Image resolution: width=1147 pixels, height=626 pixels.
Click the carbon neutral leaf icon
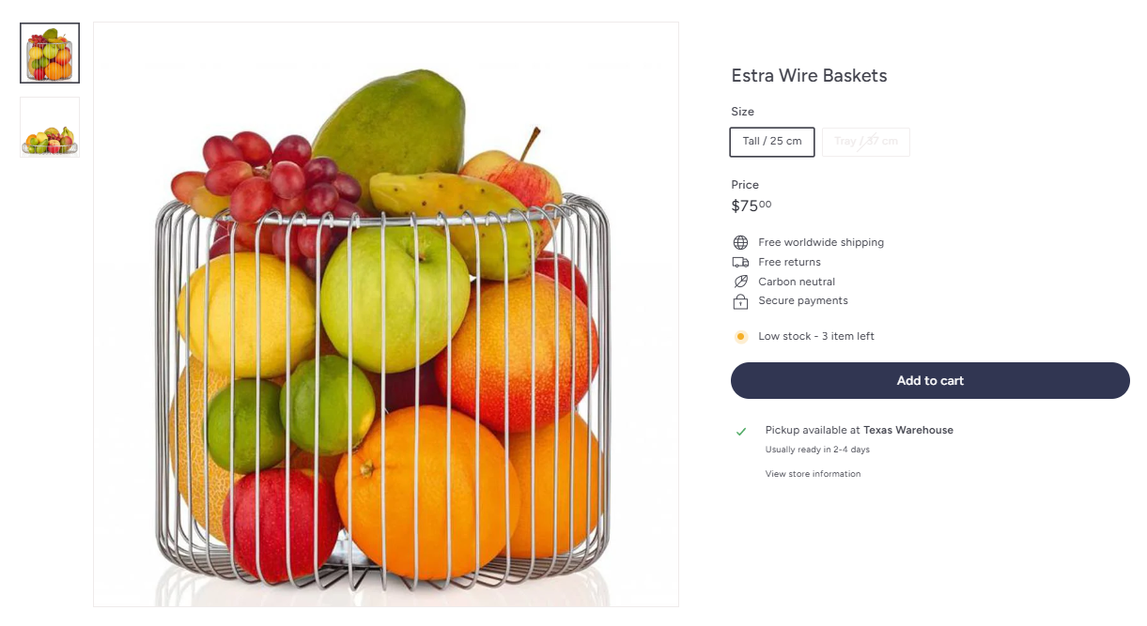(741, 282)
